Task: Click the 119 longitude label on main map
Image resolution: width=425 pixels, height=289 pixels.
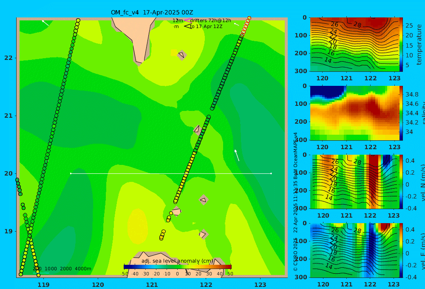Action: click(43, 285)
